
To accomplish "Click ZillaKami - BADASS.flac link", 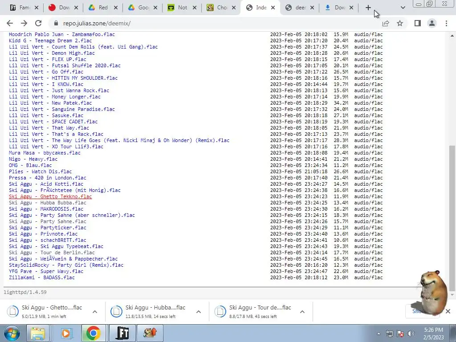I will coord(41,278).
